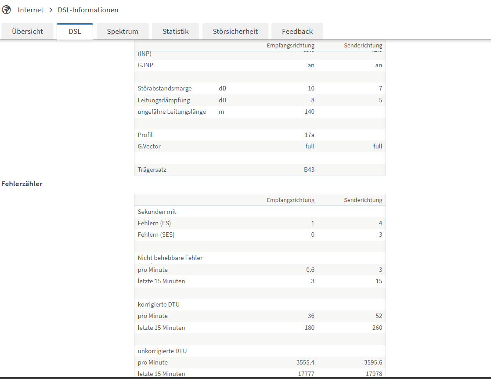Select the Fehlern (ES) row label
The height and width of the screenshot is (379, 491).
154,224
